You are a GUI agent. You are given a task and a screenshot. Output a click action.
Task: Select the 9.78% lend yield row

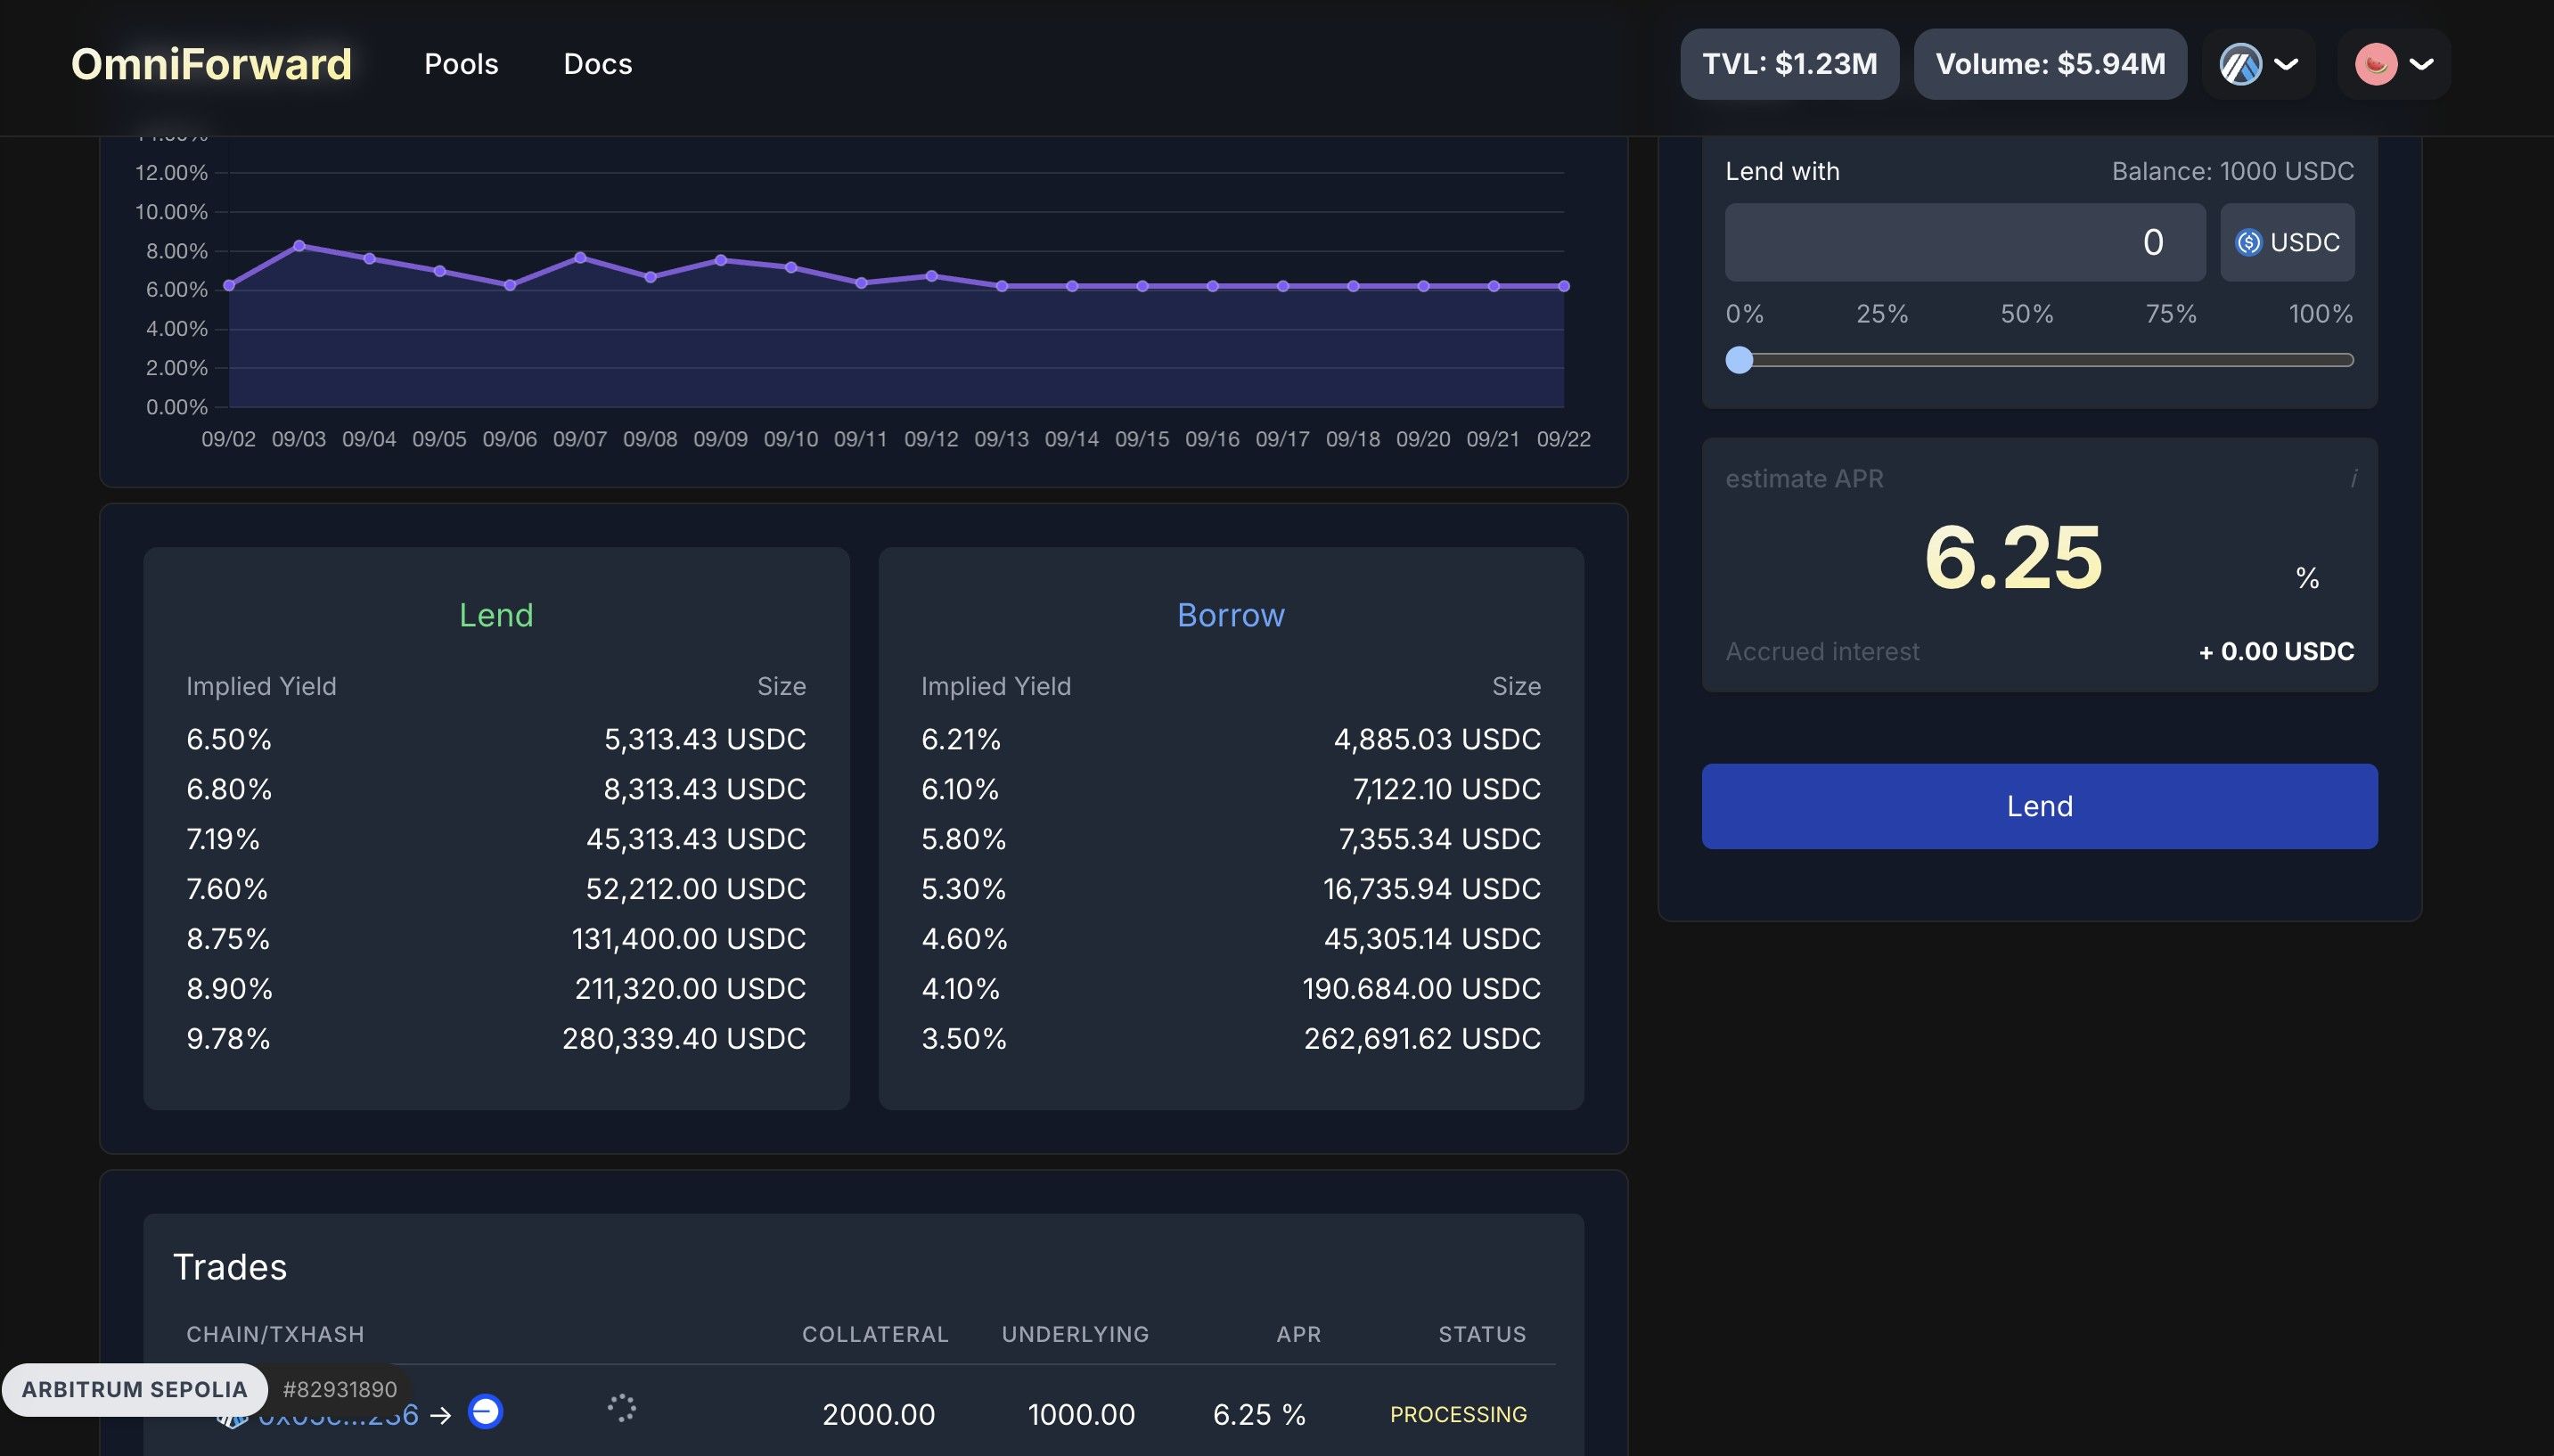496,1039
